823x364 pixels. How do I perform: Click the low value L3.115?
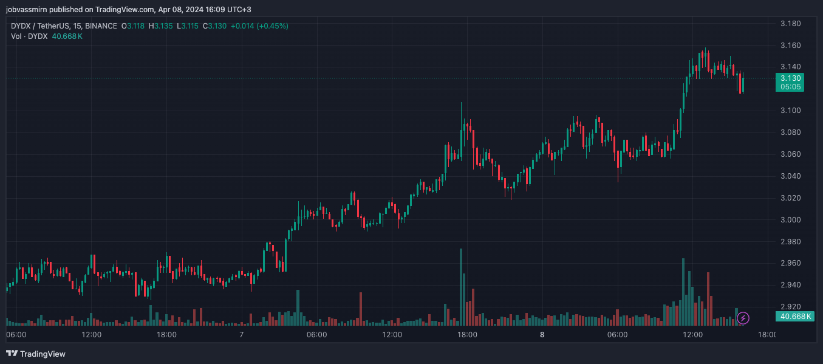pos(188,26)
